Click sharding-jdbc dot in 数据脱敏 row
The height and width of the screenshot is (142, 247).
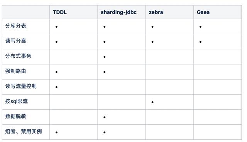105,117
